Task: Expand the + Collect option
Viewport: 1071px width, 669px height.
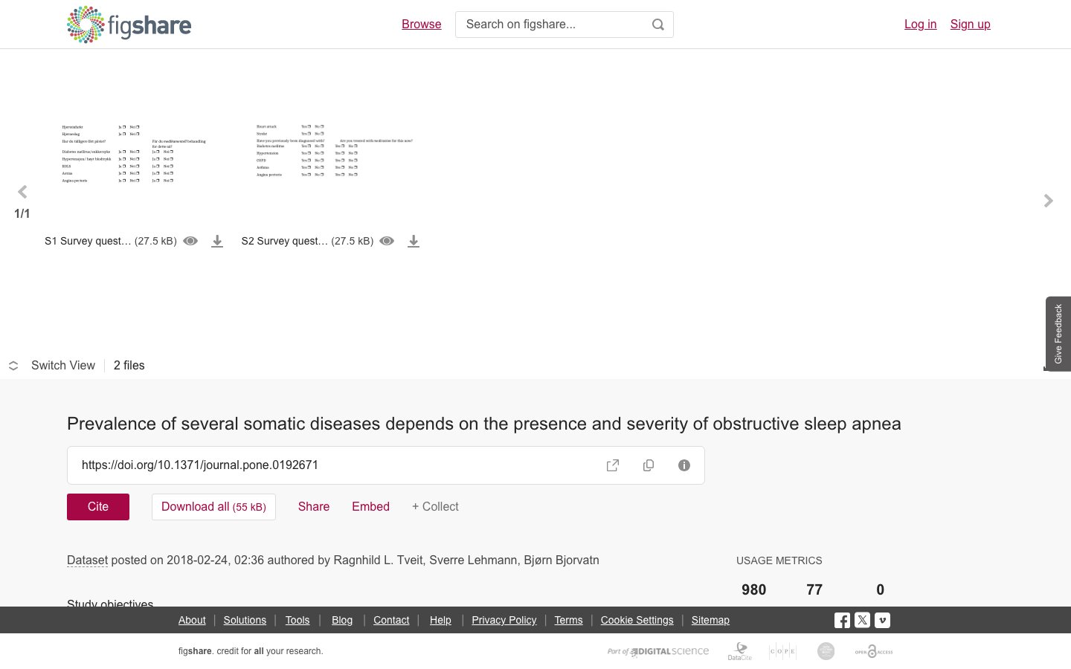Action: click(x=435, y=507)
